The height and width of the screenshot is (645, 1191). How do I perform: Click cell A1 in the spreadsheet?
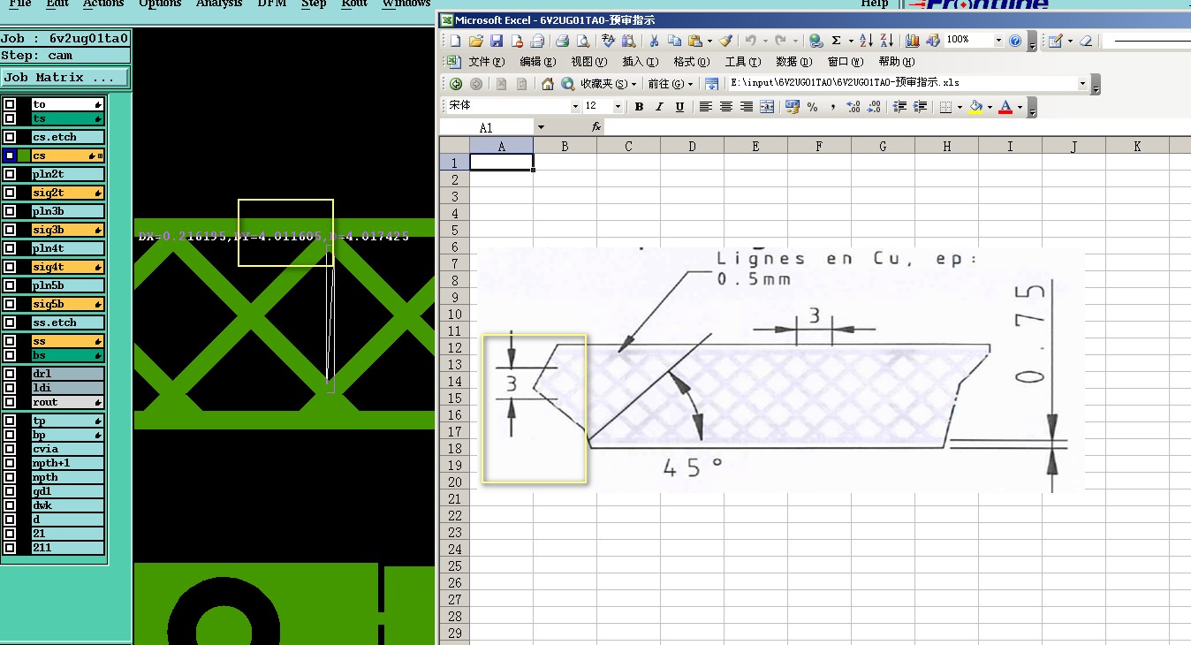coord(501,163)
